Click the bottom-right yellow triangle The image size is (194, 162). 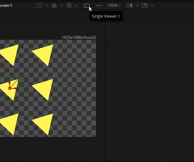(x=44, y=123)
